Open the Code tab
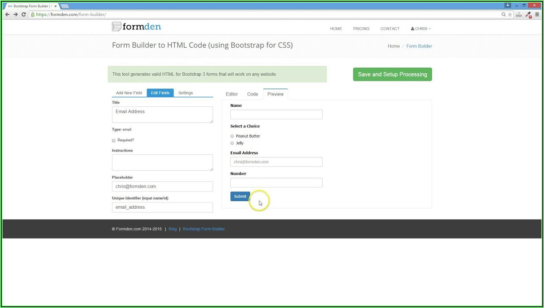Screen dimensions: 544x308 (x=253, y=94)
